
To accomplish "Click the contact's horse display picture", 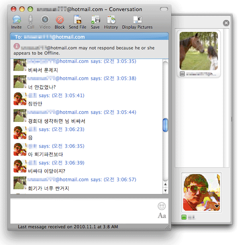I will pos(198,51).
